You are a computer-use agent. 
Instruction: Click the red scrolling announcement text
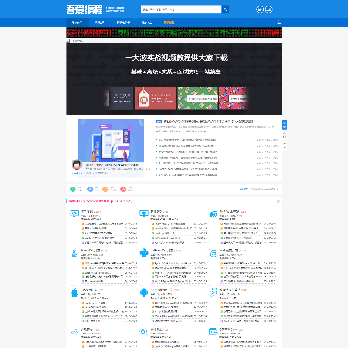click(x=89, y=32)
